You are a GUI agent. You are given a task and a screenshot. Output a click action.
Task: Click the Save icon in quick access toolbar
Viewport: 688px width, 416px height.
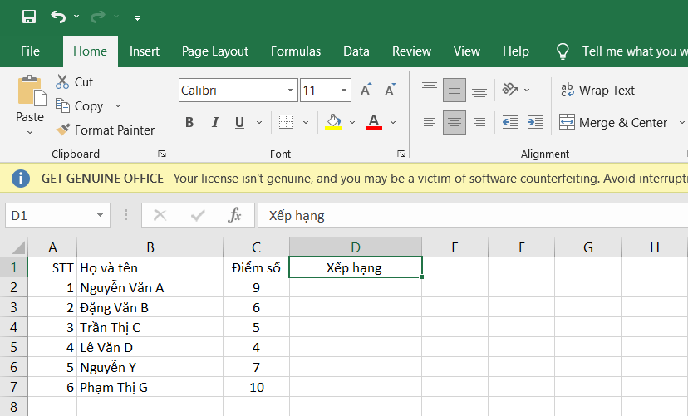pyautogui.click(x=29, y=17)
